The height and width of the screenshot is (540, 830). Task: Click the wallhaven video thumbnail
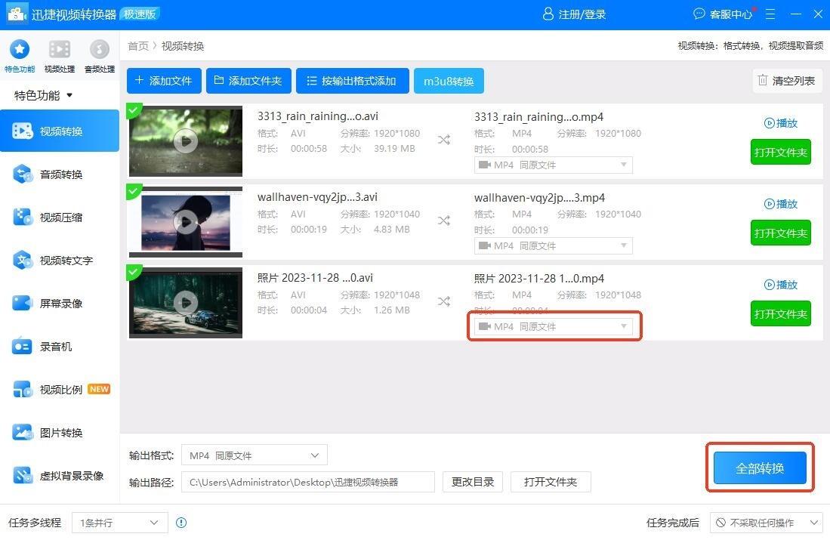pyautogui.click(x=186, y=221)
